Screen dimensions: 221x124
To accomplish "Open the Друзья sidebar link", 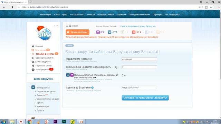I will point(40,103).
